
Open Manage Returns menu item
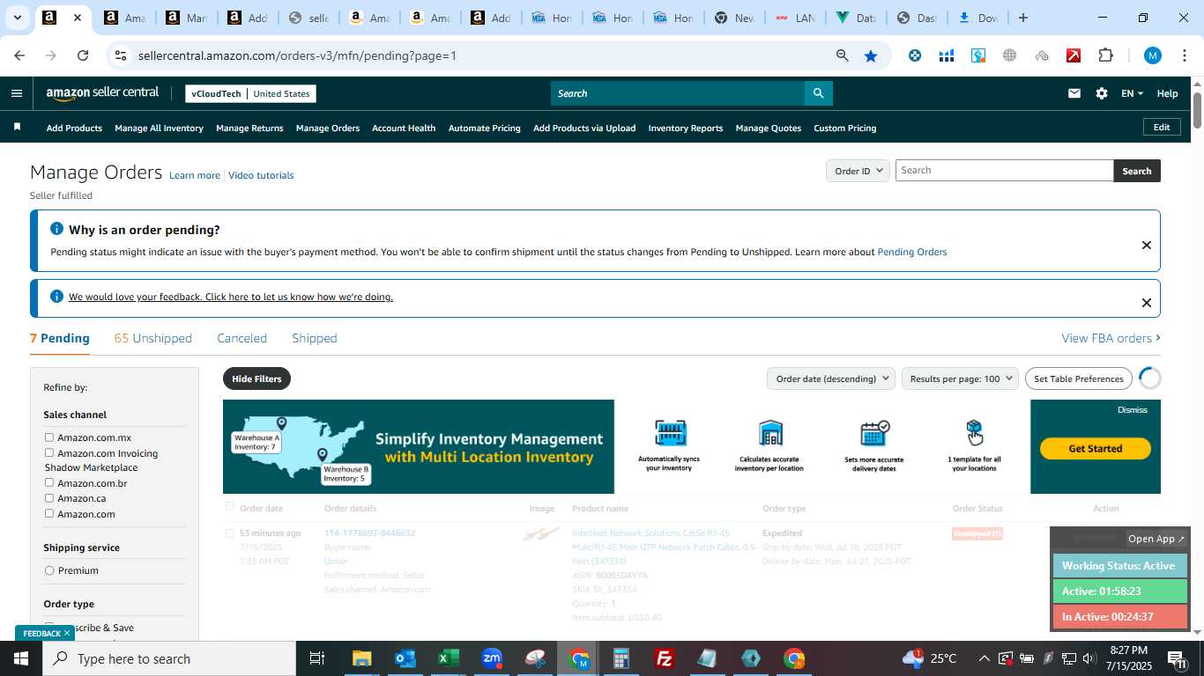[x=249, y=128]
